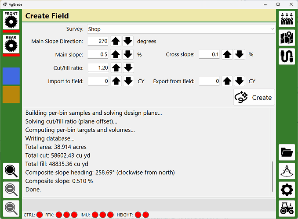Image resolution: width=298 pixels, height=219 pixels.
Task: Click the brown color square
Action: [x=11, y=95]
